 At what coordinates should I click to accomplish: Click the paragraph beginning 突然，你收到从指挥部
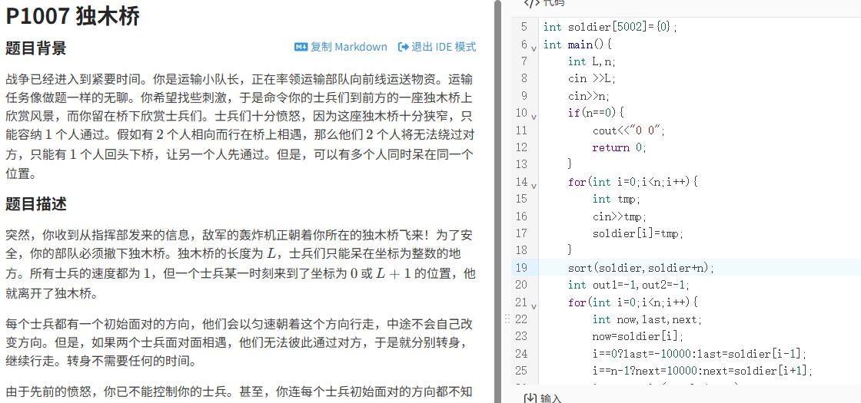[x=240, y=264]
